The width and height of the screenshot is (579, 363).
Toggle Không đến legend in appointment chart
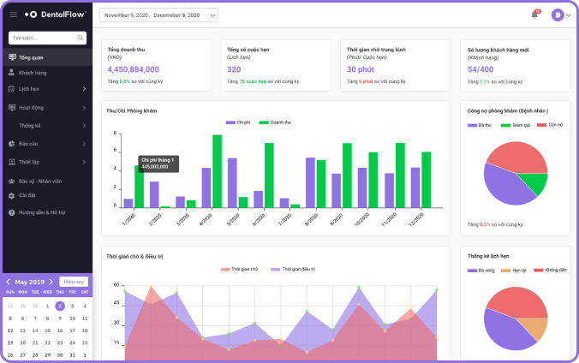(x=550, y=270)
